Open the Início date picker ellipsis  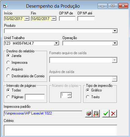tap(27, 18)
